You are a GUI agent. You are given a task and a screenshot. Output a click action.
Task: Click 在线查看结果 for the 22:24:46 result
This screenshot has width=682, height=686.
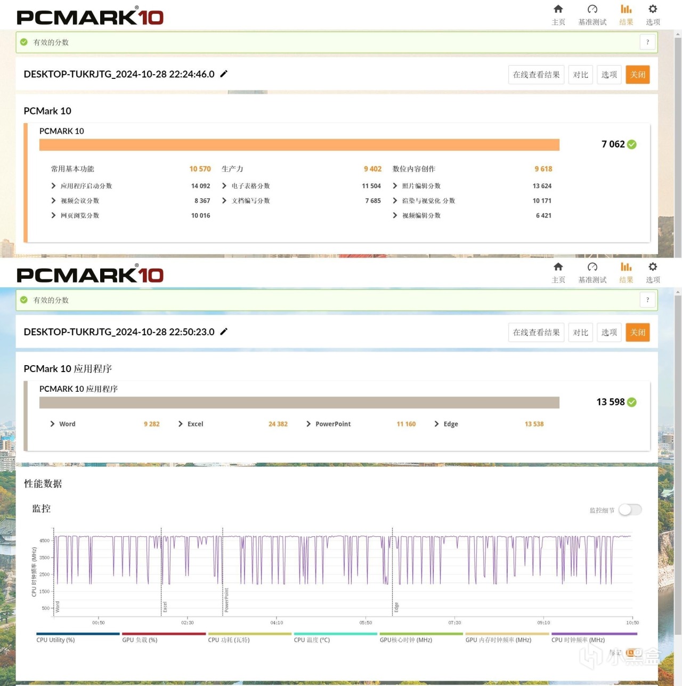point(536,75)
